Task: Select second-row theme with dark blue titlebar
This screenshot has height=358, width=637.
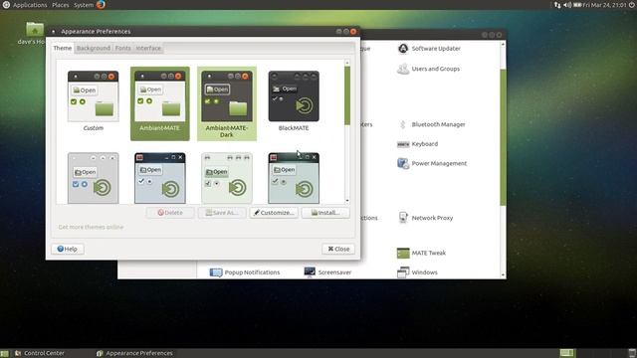Action: (159, 178)
